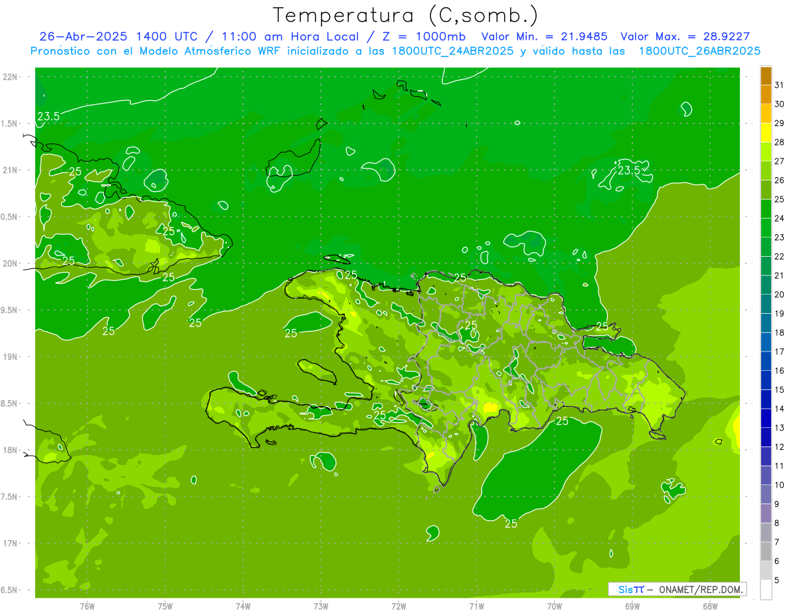Click the "6.5N" latitude axis label
Viewport: 797px width, 615px height.
point(10,590)
